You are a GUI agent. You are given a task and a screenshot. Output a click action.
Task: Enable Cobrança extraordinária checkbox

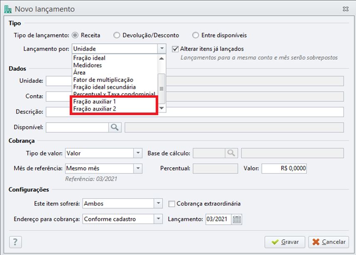pos(172,204)
